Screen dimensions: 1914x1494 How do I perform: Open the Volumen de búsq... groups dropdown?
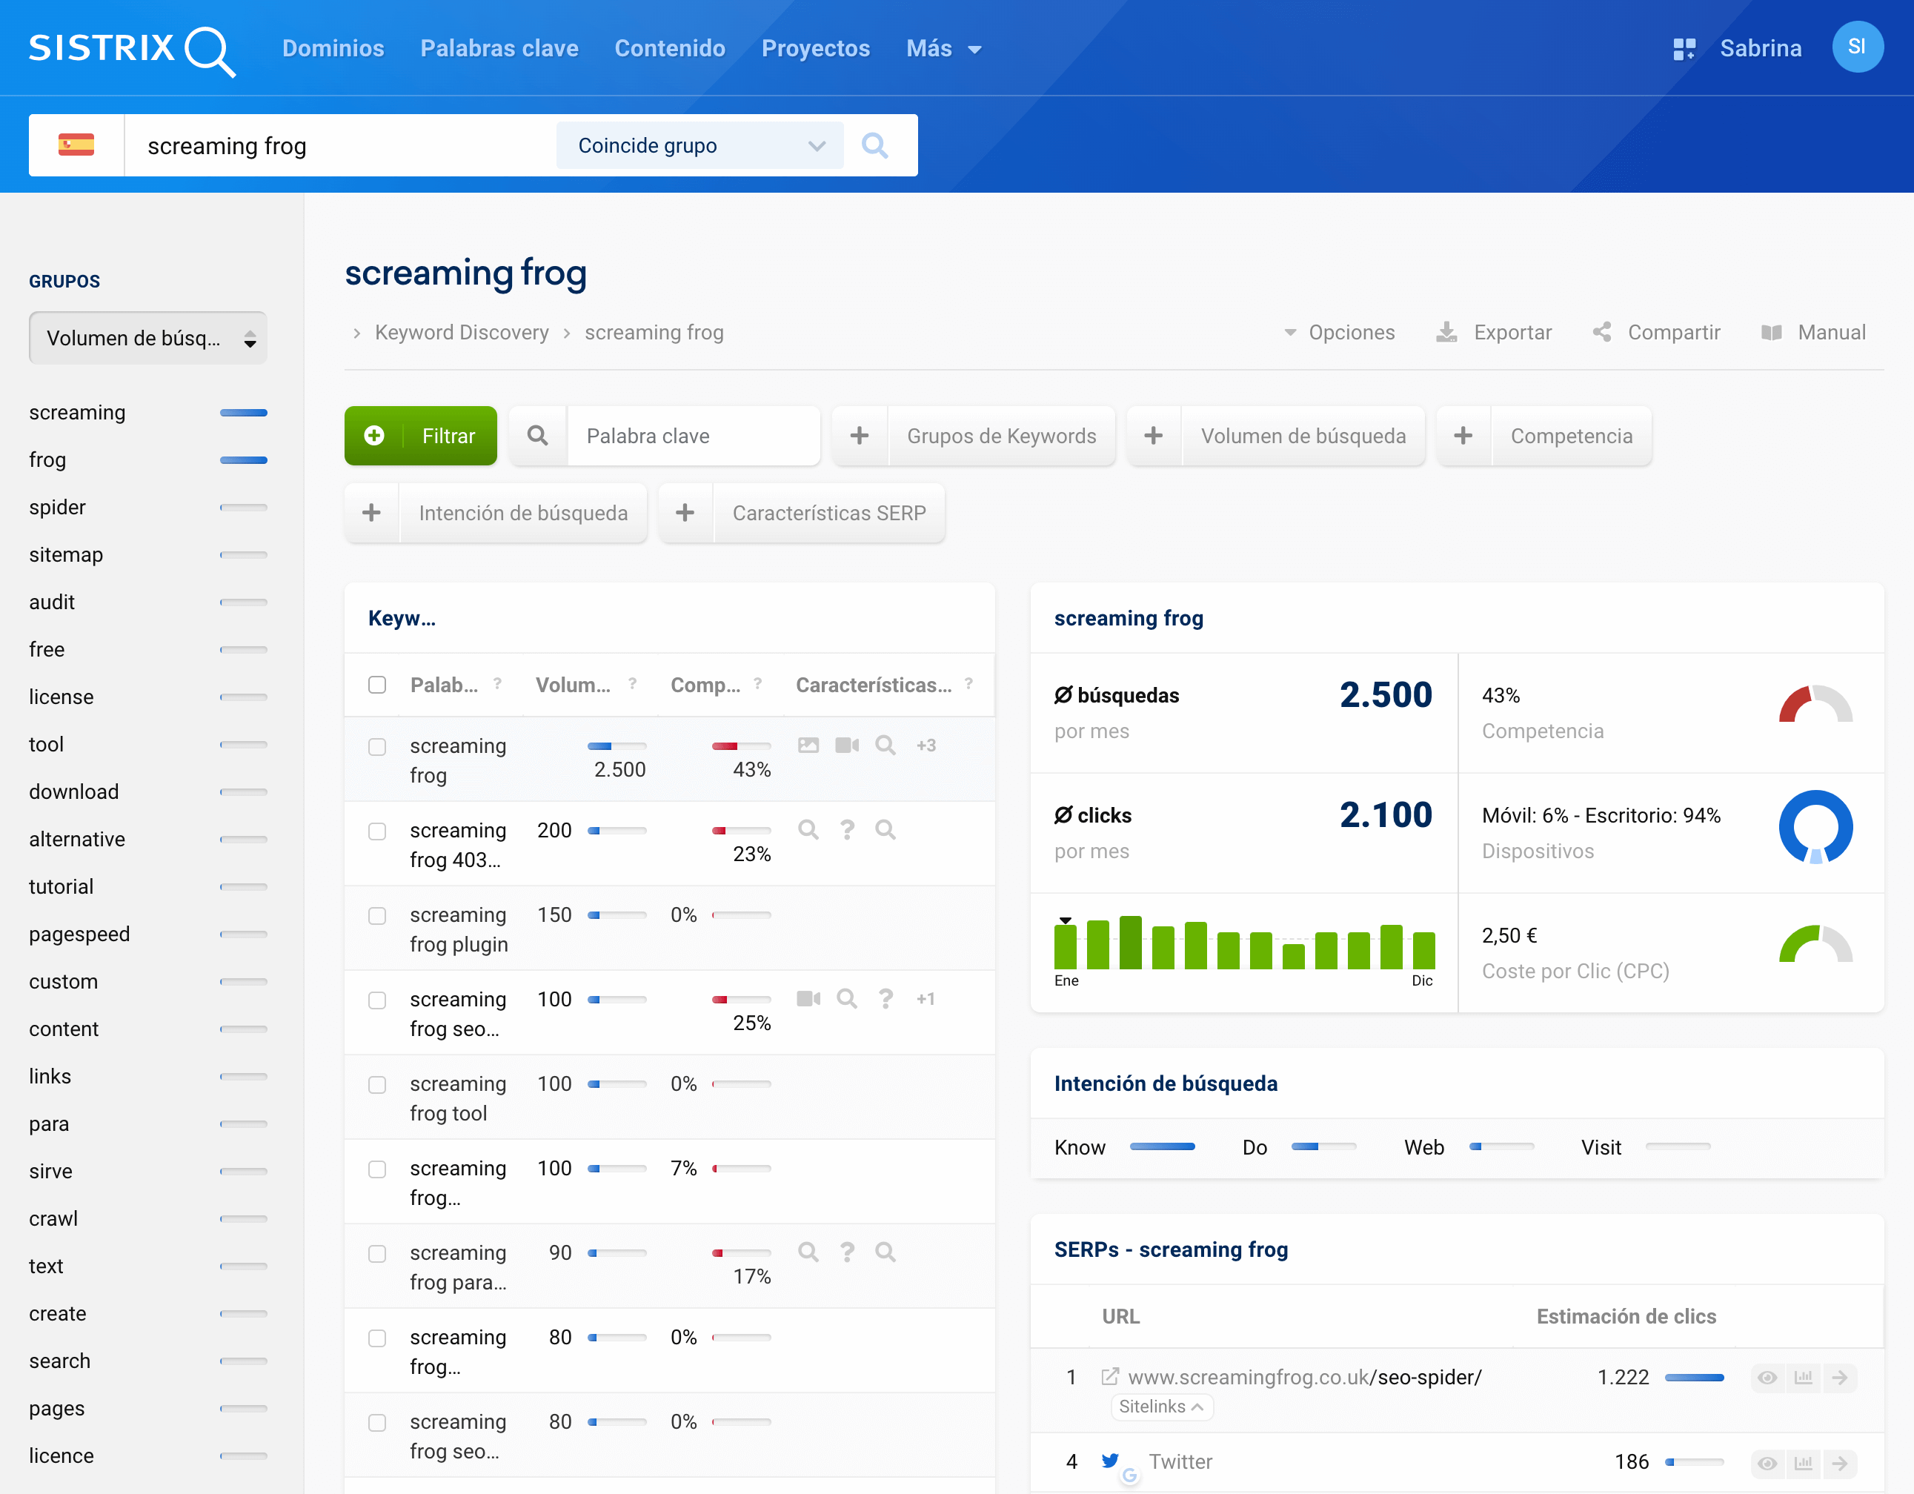coord(148,337)
